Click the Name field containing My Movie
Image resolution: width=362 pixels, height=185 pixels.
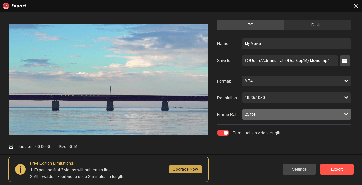[x=296, y=44]
